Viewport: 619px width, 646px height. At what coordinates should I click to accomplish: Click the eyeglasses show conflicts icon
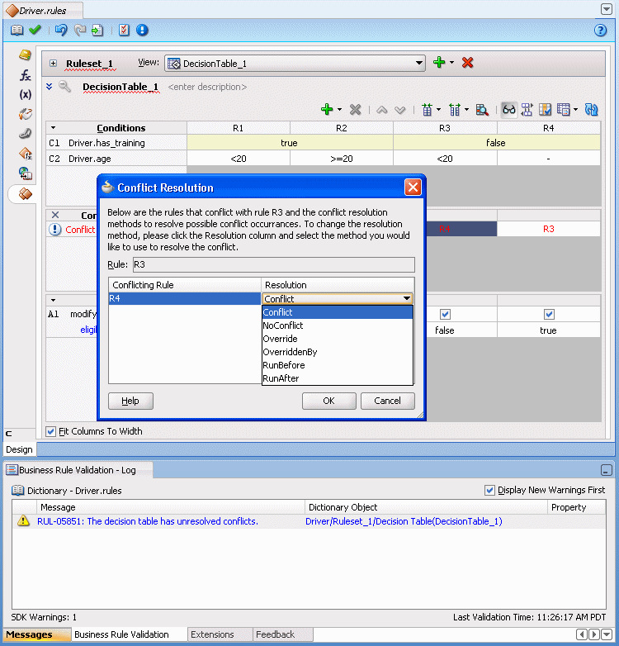(x=508, y=110)
